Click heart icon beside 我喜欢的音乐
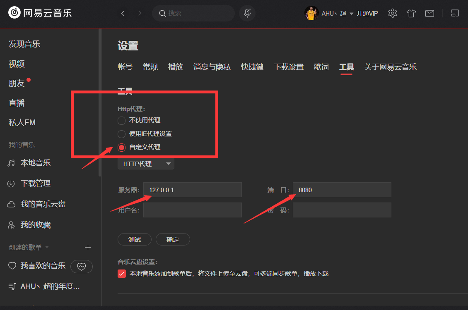Image resolution: width=468 pixels, height=310 pixels. click(12, 266)
